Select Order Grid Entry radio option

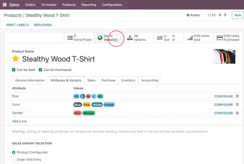tap(14, 160)
